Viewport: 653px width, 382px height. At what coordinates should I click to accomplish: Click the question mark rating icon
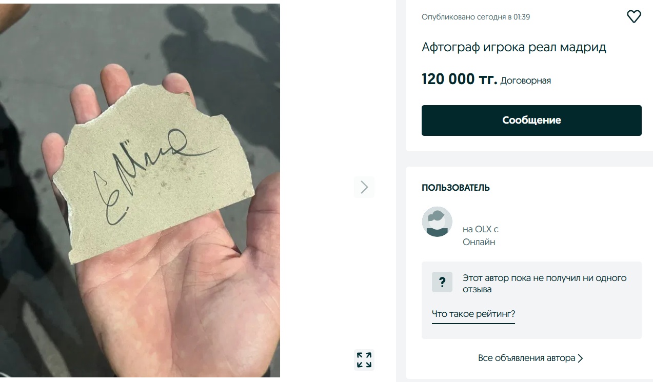click(442, 282)
